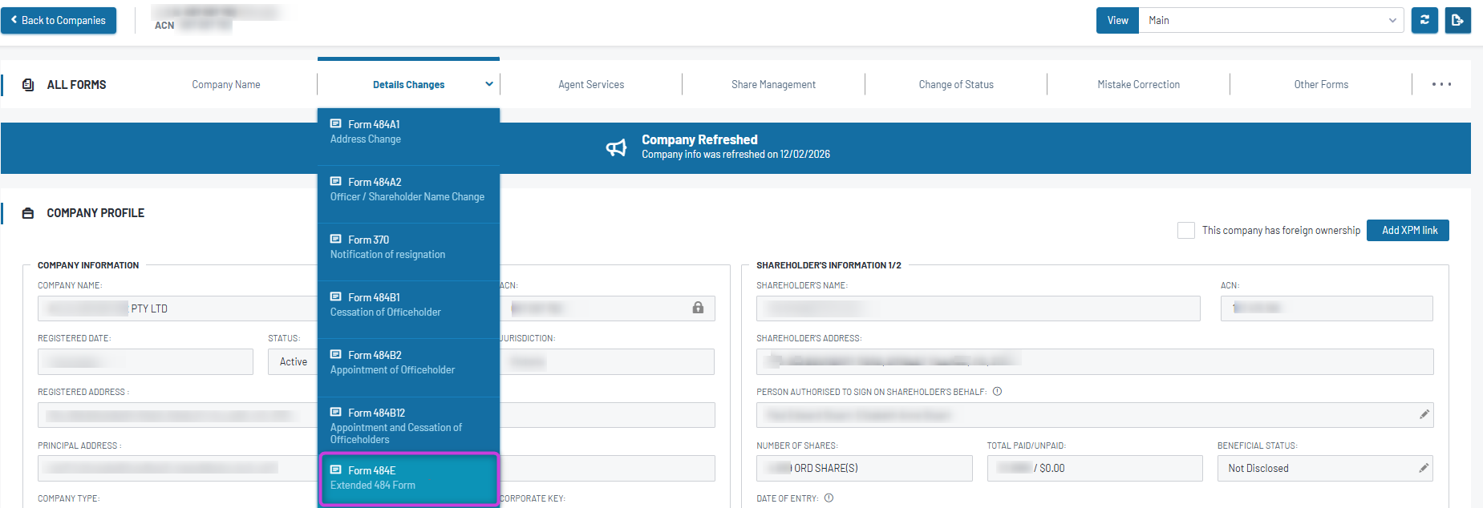The width and height of the screenshot is (1483, 508).
Task: Click info icon beside person authorised label
Action: [x=997, y=392]
